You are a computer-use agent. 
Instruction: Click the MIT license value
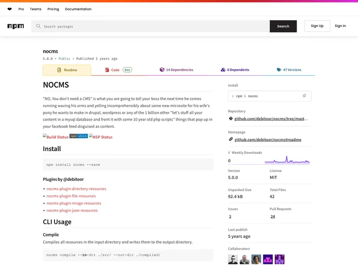[x=273, y=177]
